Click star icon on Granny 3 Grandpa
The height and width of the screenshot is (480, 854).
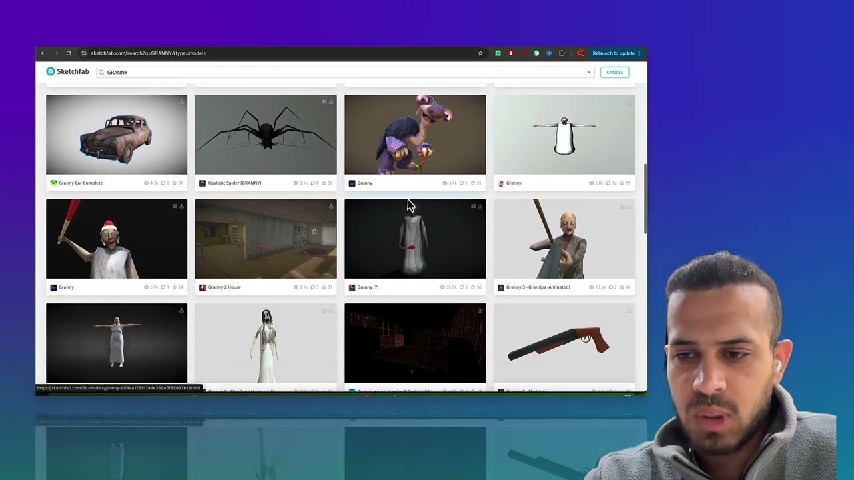pyautogui.click(x=623, y=287)
